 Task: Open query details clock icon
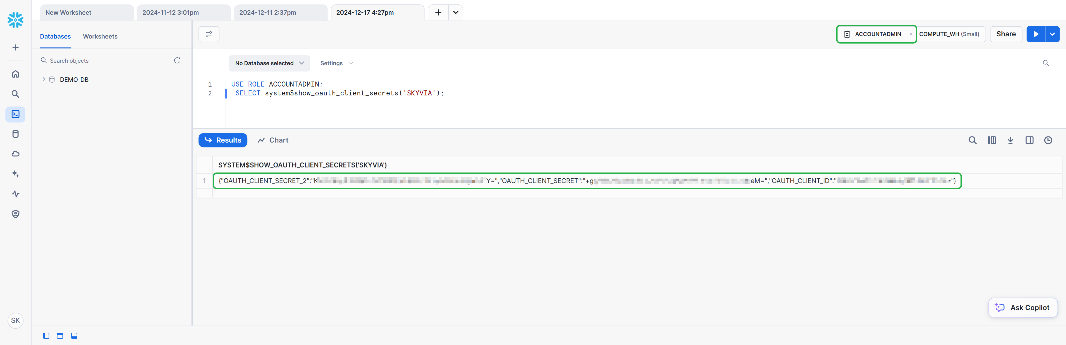(1048, 140)
